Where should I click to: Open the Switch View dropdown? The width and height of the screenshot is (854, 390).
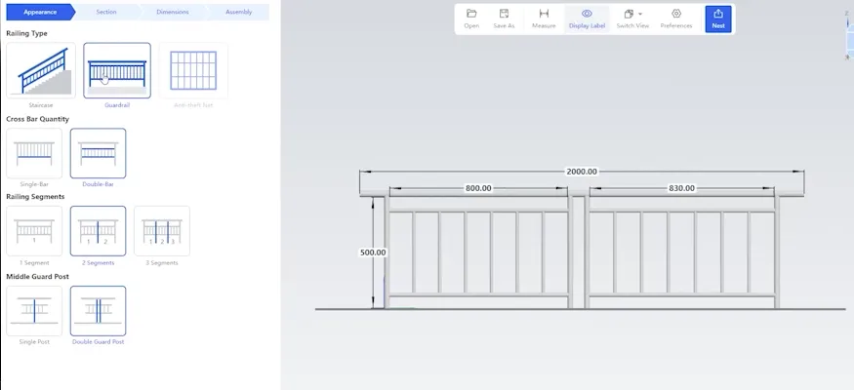[x=632, y=15]
